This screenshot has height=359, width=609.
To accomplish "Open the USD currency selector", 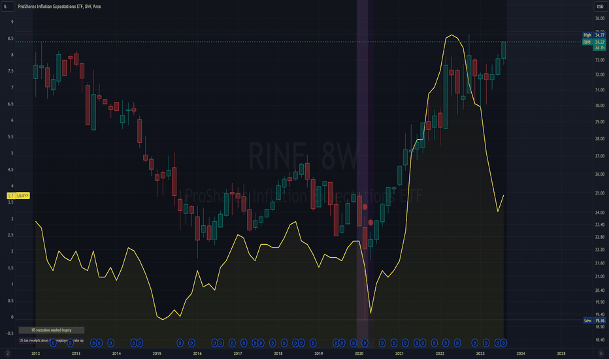I will (600, 7).
